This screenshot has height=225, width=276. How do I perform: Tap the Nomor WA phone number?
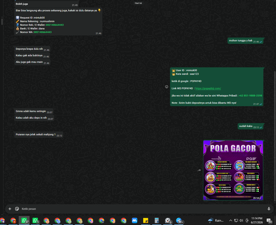43,32
